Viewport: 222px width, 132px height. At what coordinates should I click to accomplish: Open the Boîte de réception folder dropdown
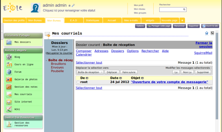pyautogui.click(x=90, y=72)
